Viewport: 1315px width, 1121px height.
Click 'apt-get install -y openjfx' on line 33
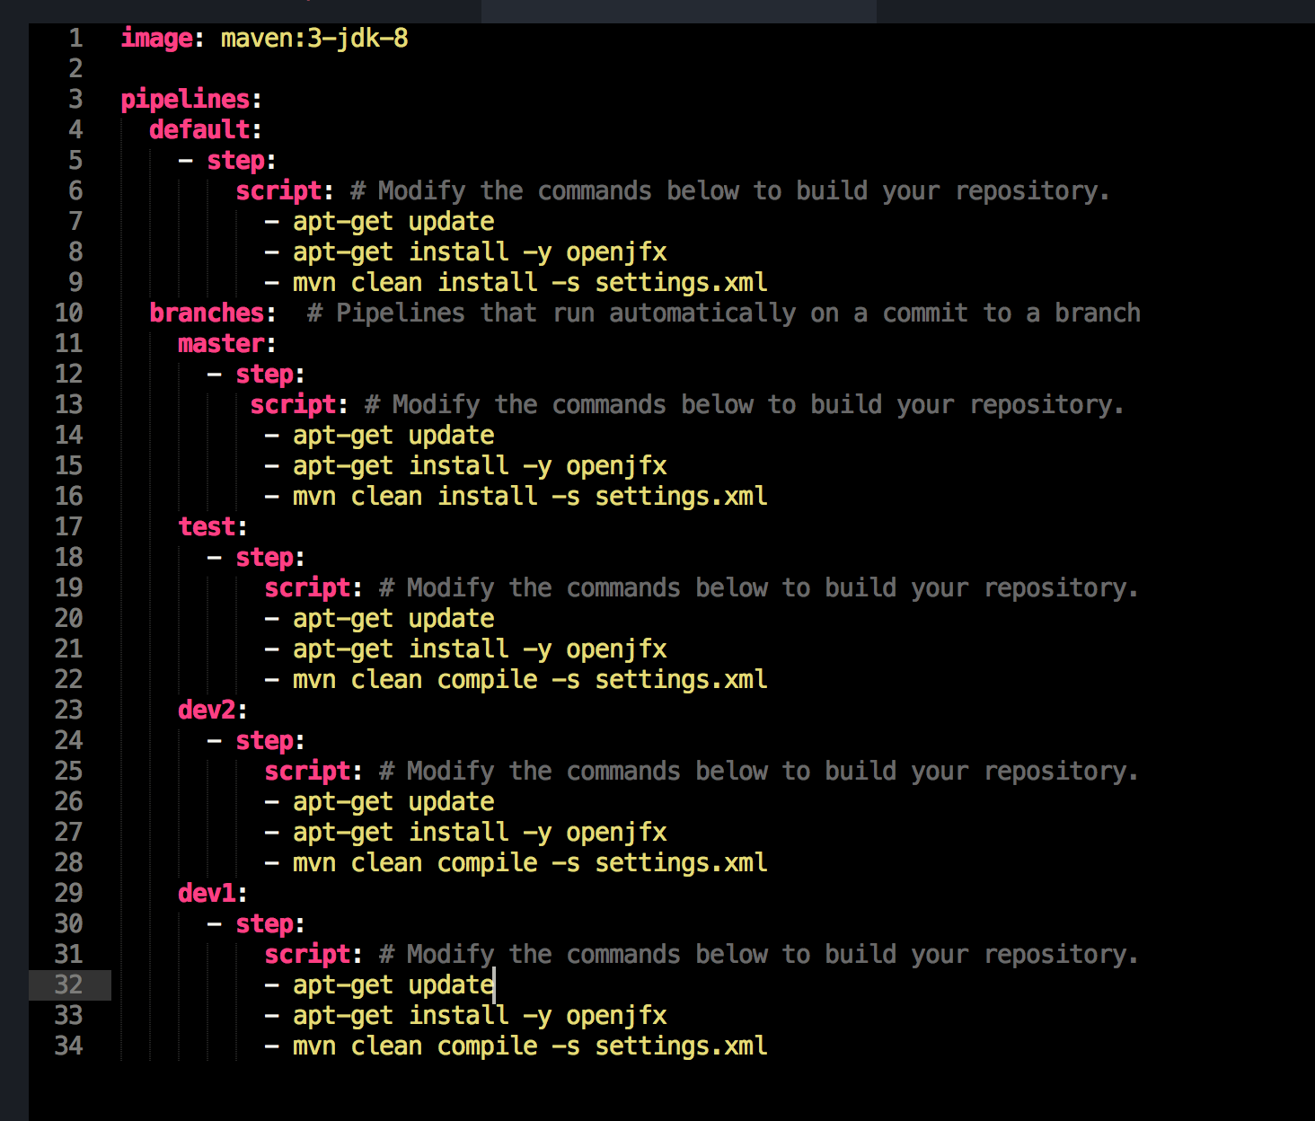click(480, 1016)
